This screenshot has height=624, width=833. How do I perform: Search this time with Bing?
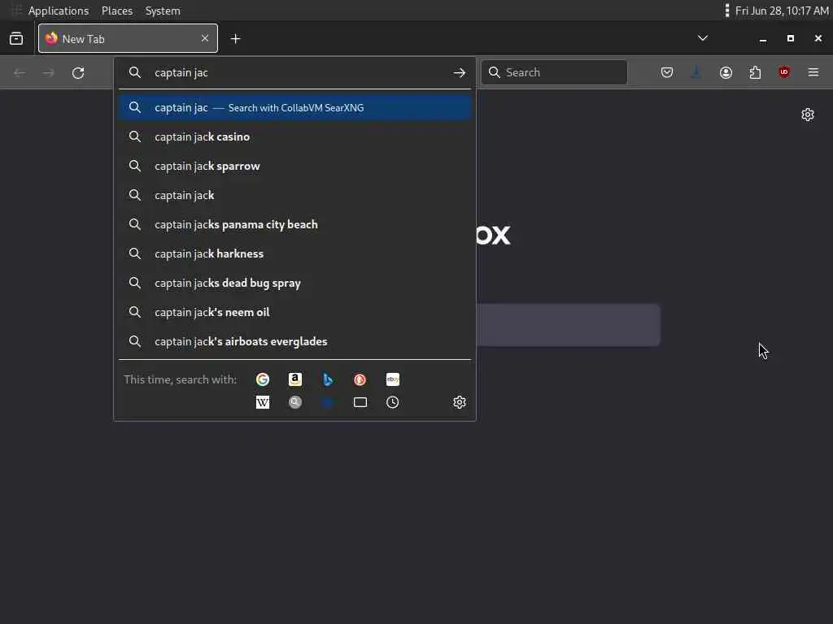[328, 379]
